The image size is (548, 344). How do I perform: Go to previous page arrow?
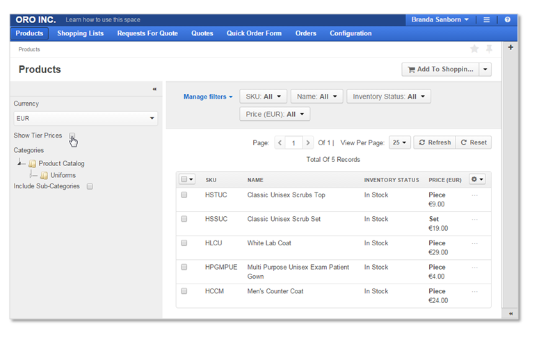pos(280,142)
